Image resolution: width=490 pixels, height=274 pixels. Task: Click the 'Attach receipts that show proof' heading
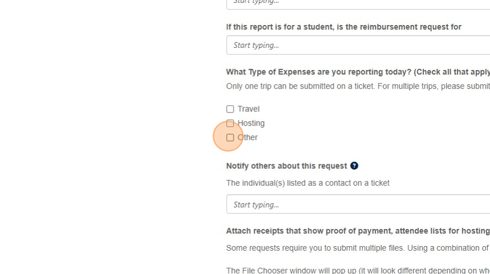pos(357,231)
